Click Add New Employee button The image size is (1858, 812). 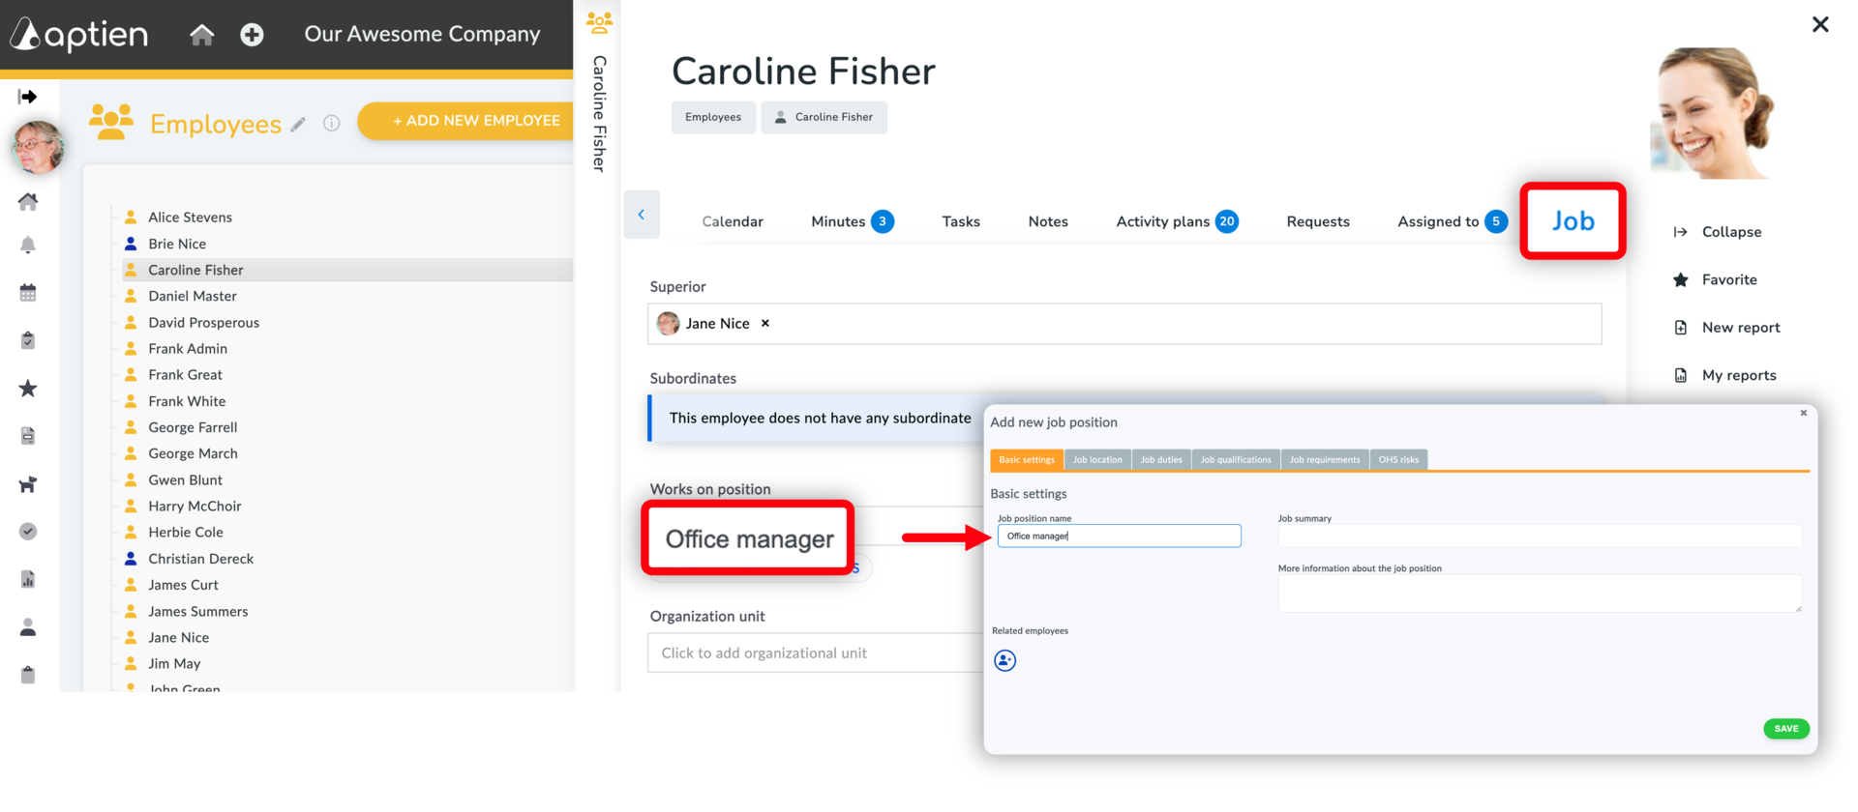(x=466, y=121)
